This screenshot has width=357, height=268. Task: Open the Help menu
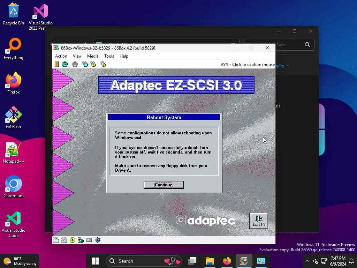point(124,56)
